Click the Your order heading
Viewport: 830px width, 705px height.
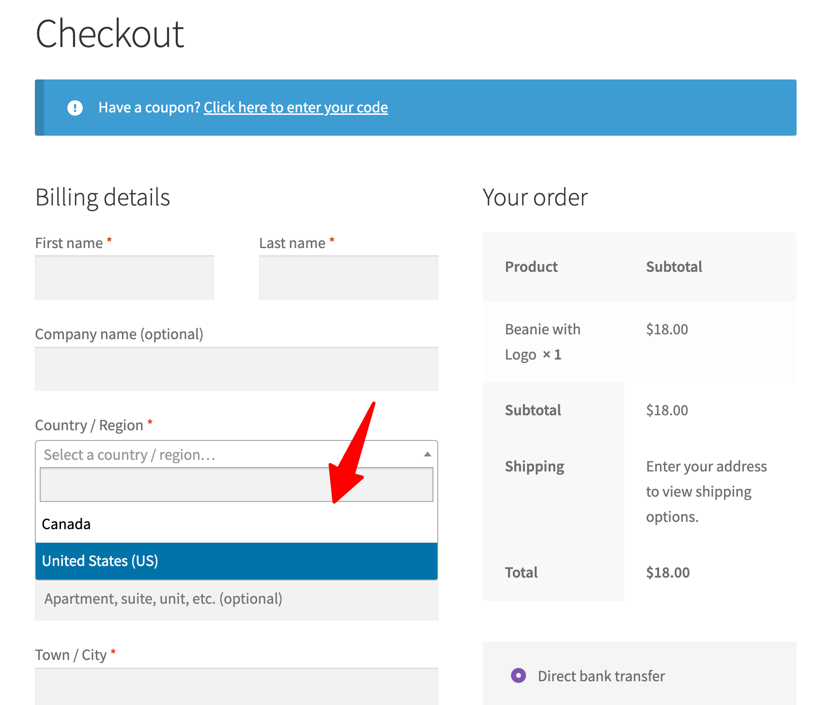[535, 198]
